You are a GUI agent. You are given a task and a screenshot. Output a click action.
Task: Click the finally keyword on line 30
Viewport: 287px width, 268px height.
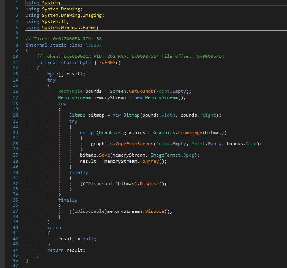tap(78, 172)
